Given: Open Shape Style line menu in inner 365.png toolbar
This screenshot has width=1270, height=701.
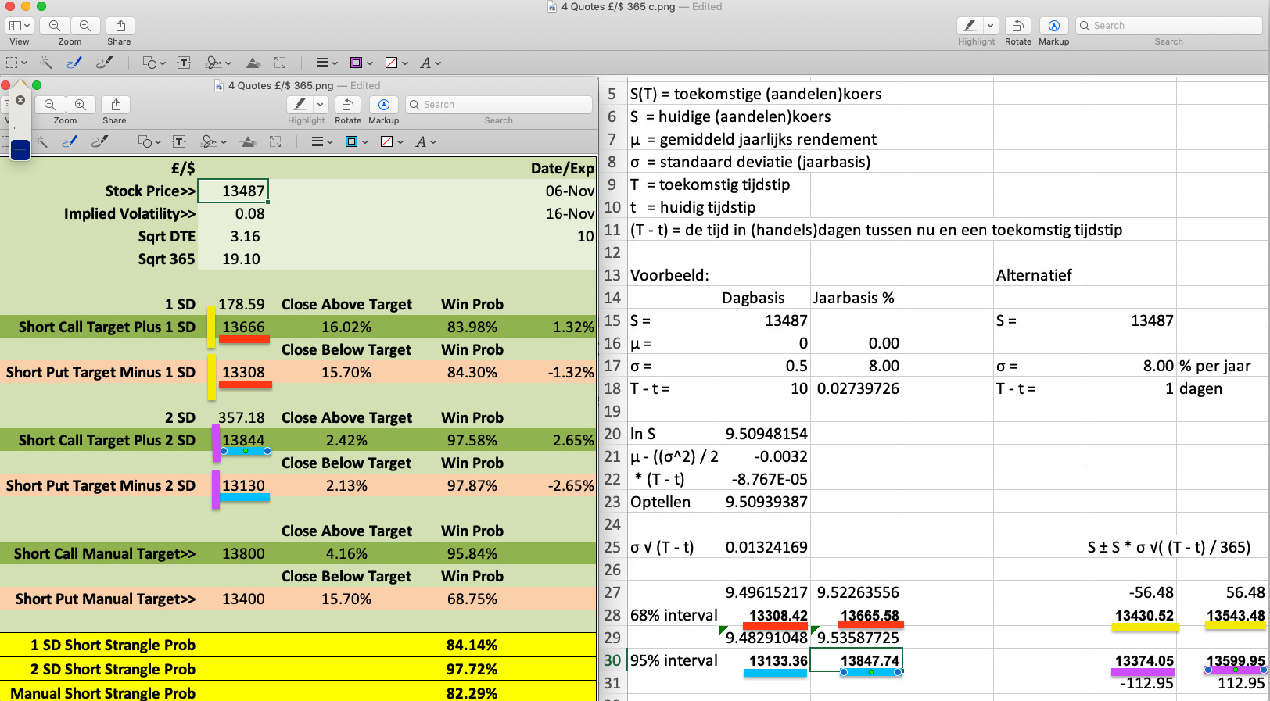Looking at the screenshot, I should pyautogui.click(x=321, y=141).
